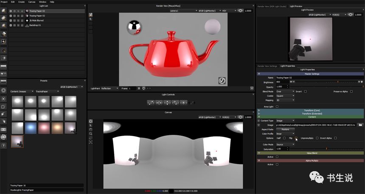Check Active under Value Blend
This screenshot has height=194, width=365.
tap(277, 157)
